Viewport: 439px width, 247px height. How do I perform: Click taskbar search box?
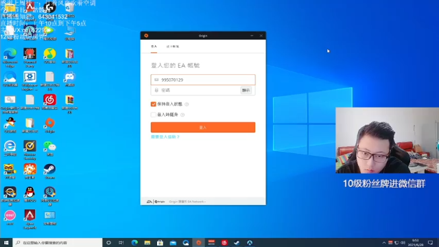coord(58,242)
